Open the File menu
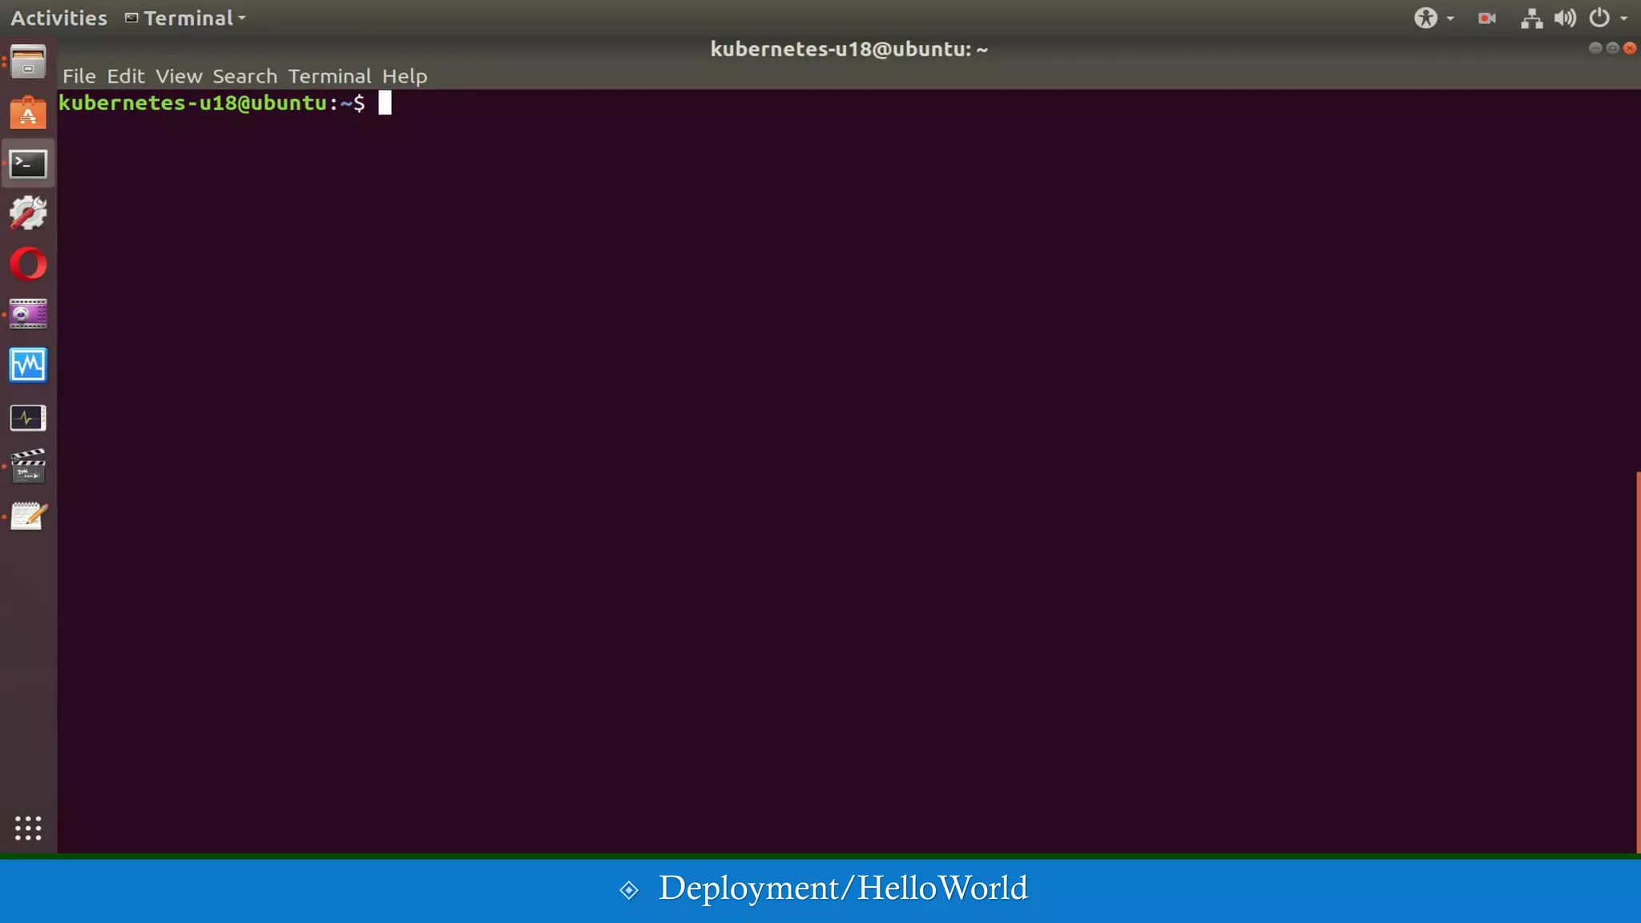The image size is (1641, 923). coord(79,76)
